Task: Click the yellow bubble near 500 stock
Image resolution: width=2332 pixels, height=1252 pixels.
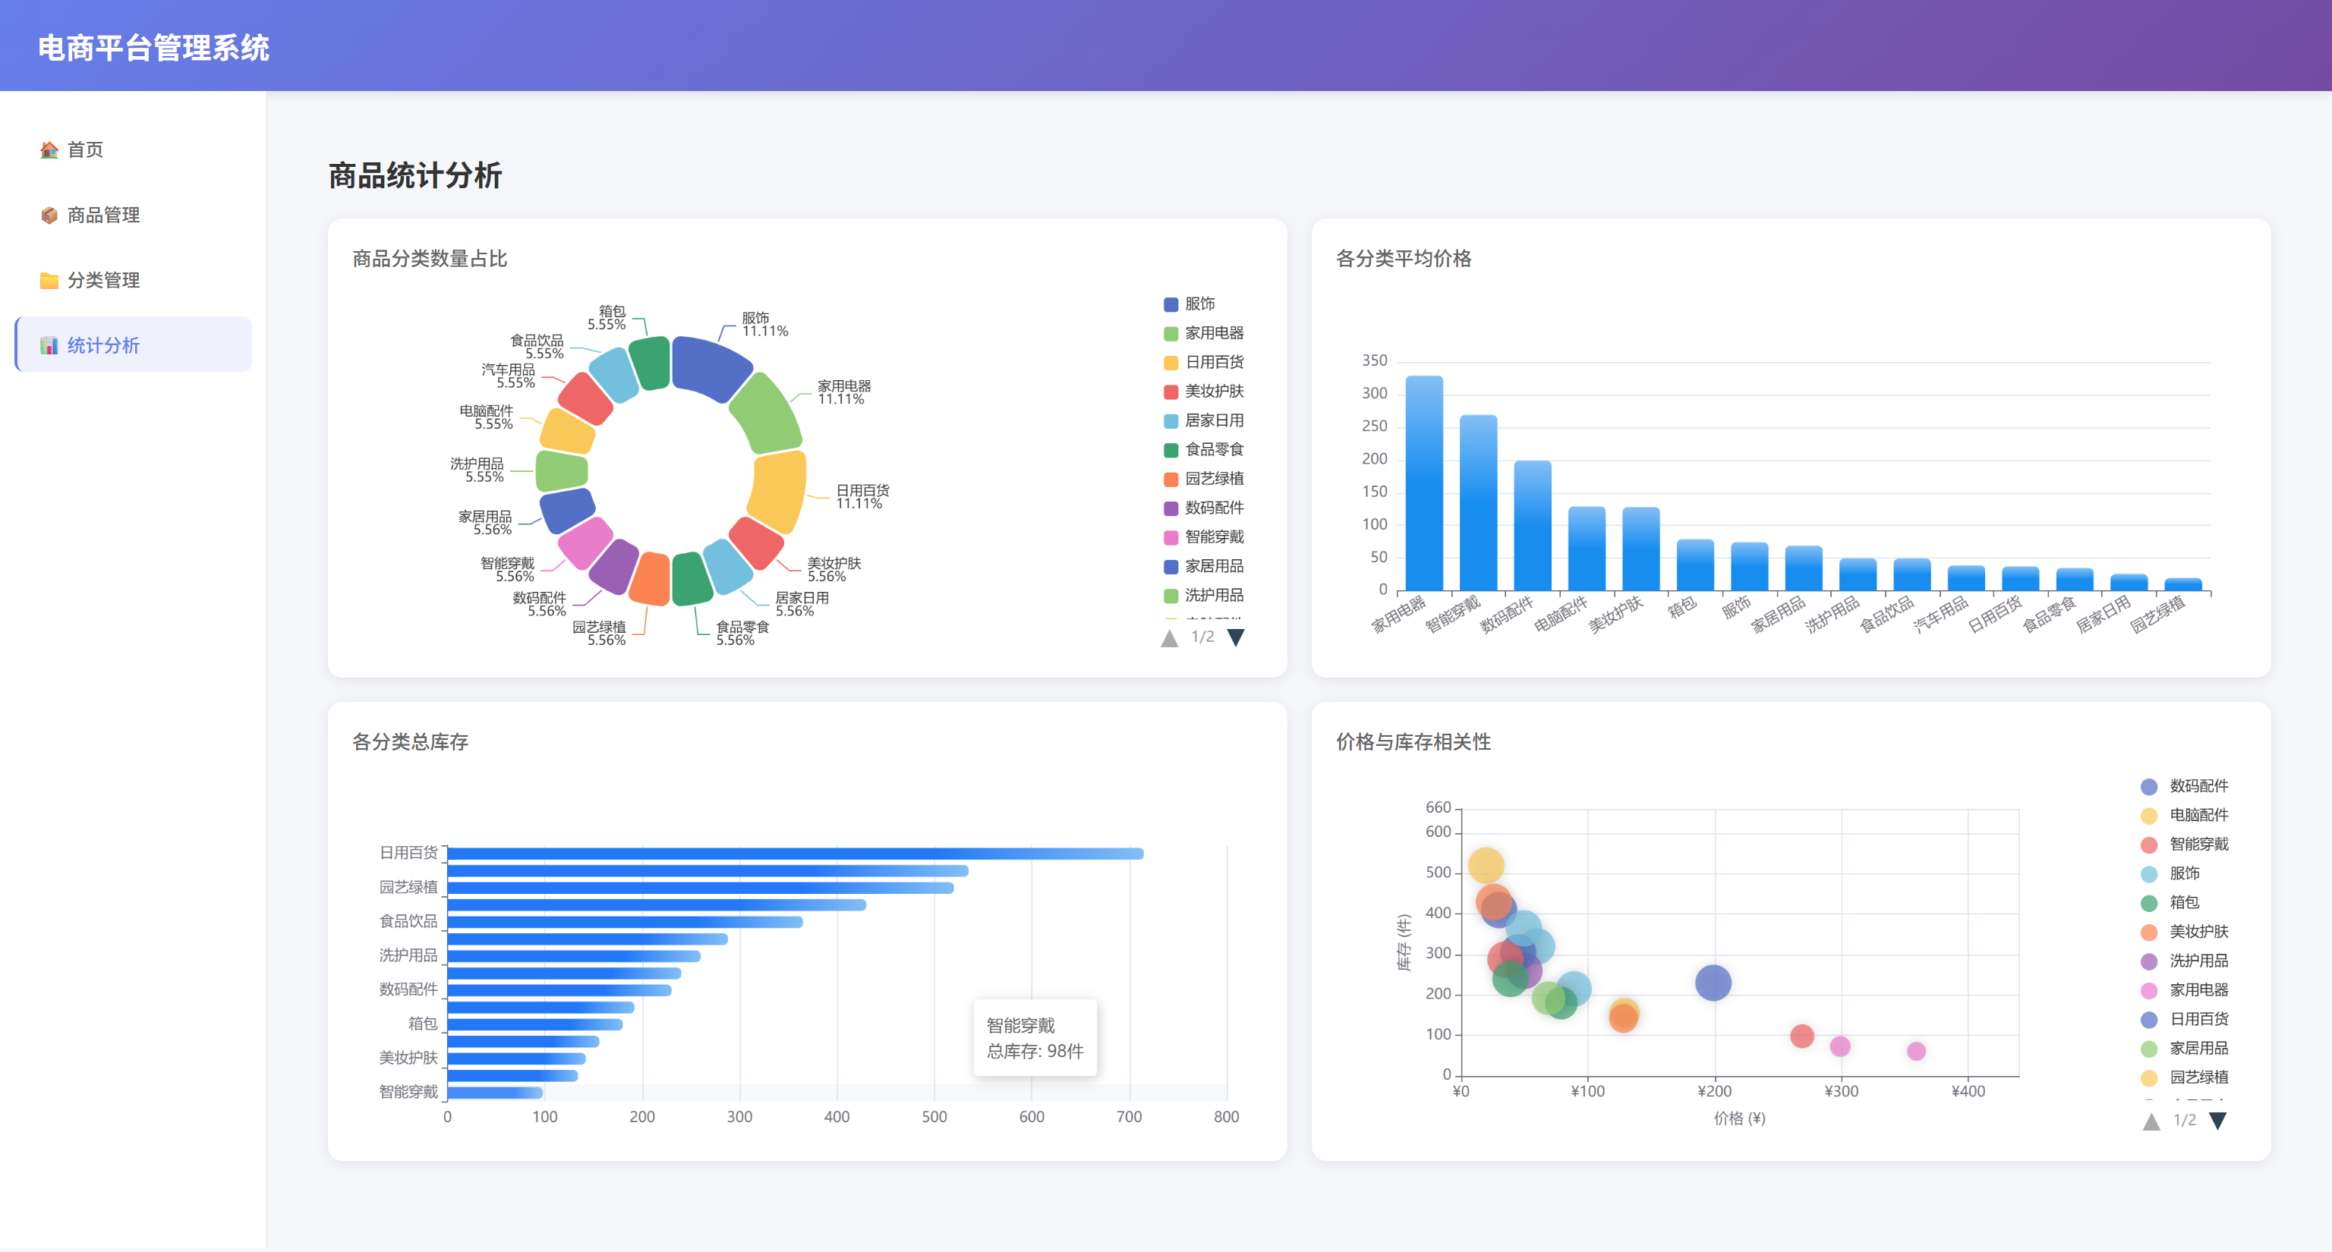Action: (x=1486, y=866)
